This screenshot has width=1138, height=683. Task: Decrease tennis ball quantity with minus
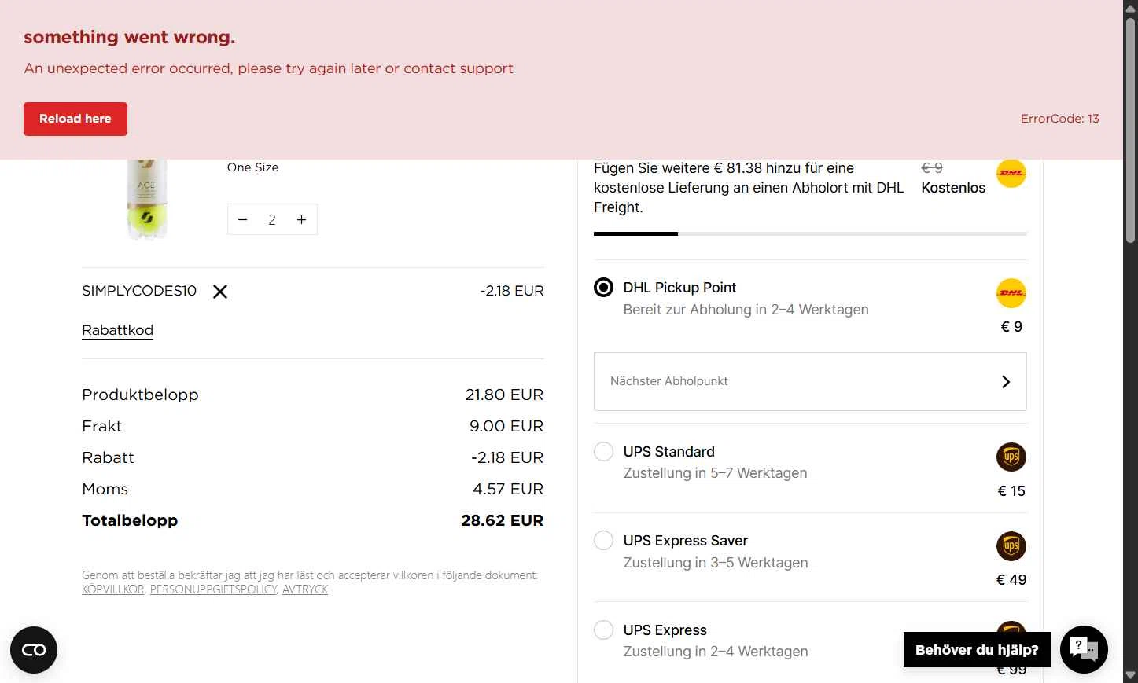(243, 220)
